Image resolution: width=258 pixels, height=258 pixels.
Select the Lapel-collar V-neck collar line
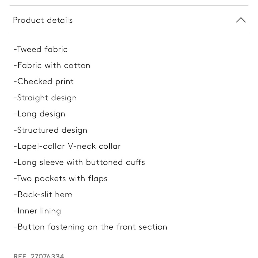pyautogui.click(x=67, y=146)
